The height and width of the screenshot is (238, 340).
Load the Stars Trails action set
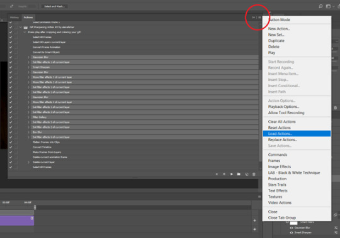pos(297,185)
